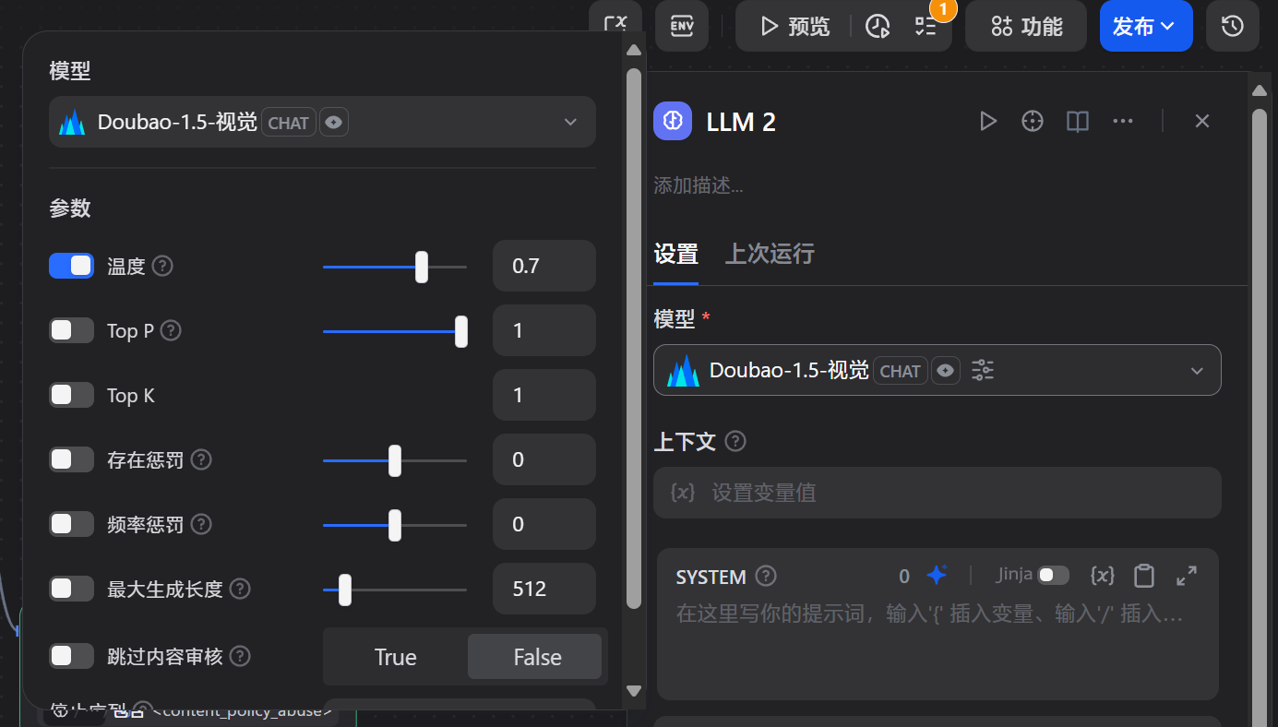Expand the SYSTEM prompt editor
This screenshot has width=1278, height=727.
coord(1187,576)
